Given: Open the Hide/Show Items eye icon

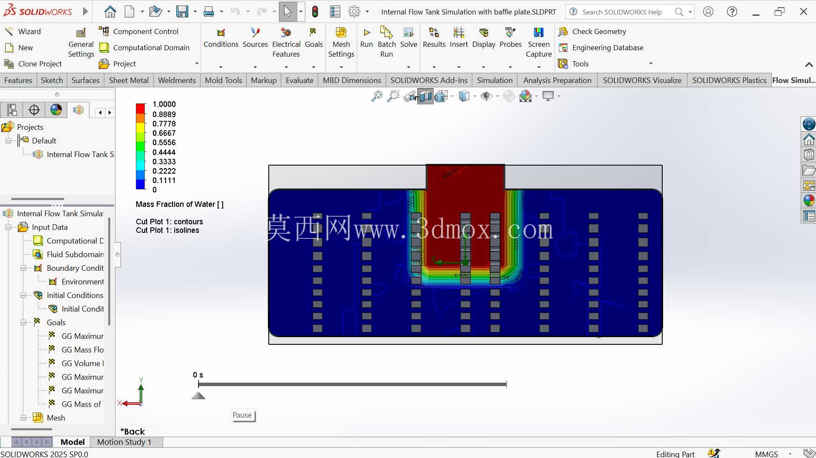Looking at the screenshot, I should click(486, 97).
